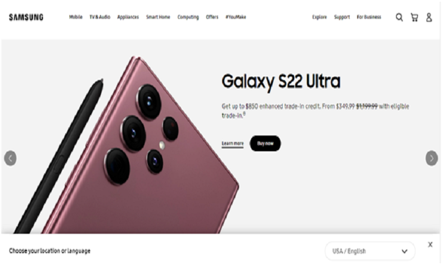
Task: Open the TV & Audio menu
Action: [x=100, y=17]
